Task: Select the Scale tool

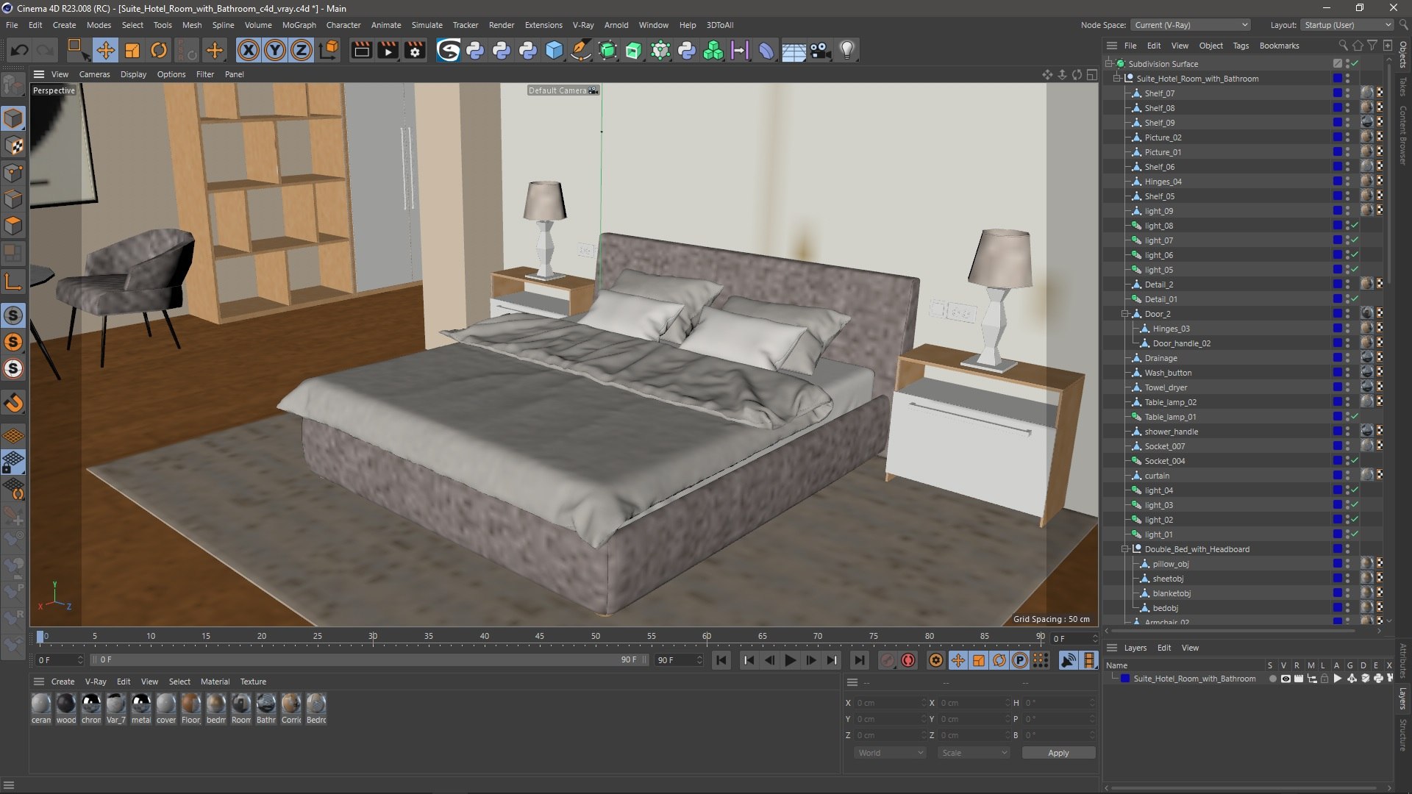Action: point(132,50)
